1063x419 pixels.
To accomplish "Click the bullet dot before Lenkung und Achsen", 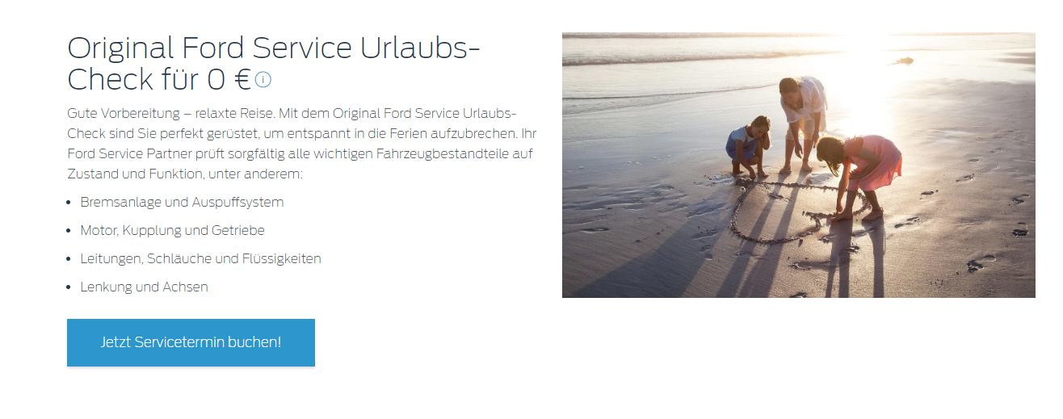I will tap(70, 287).
